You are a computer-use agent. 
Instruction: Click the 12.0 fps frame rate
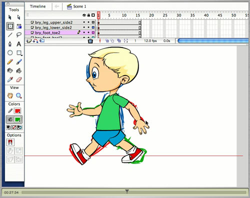point(150,40)
